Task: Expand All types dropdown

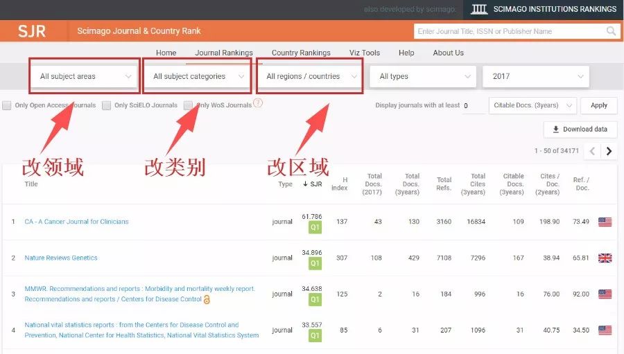Action: click(x=423, y=76)
